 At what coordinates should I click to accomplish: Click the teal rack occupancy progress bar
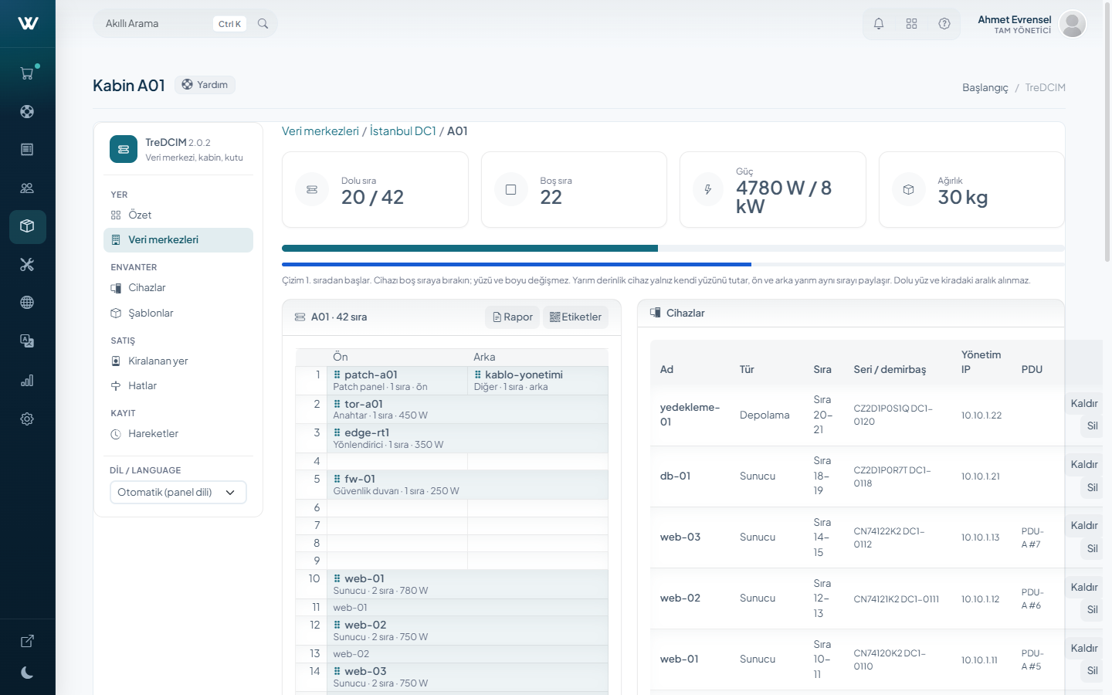673,249
